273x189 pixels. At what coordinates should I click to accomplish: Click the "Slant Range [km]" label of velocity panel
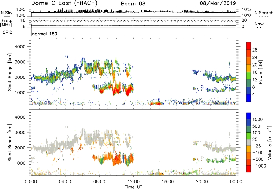(10, 143)
